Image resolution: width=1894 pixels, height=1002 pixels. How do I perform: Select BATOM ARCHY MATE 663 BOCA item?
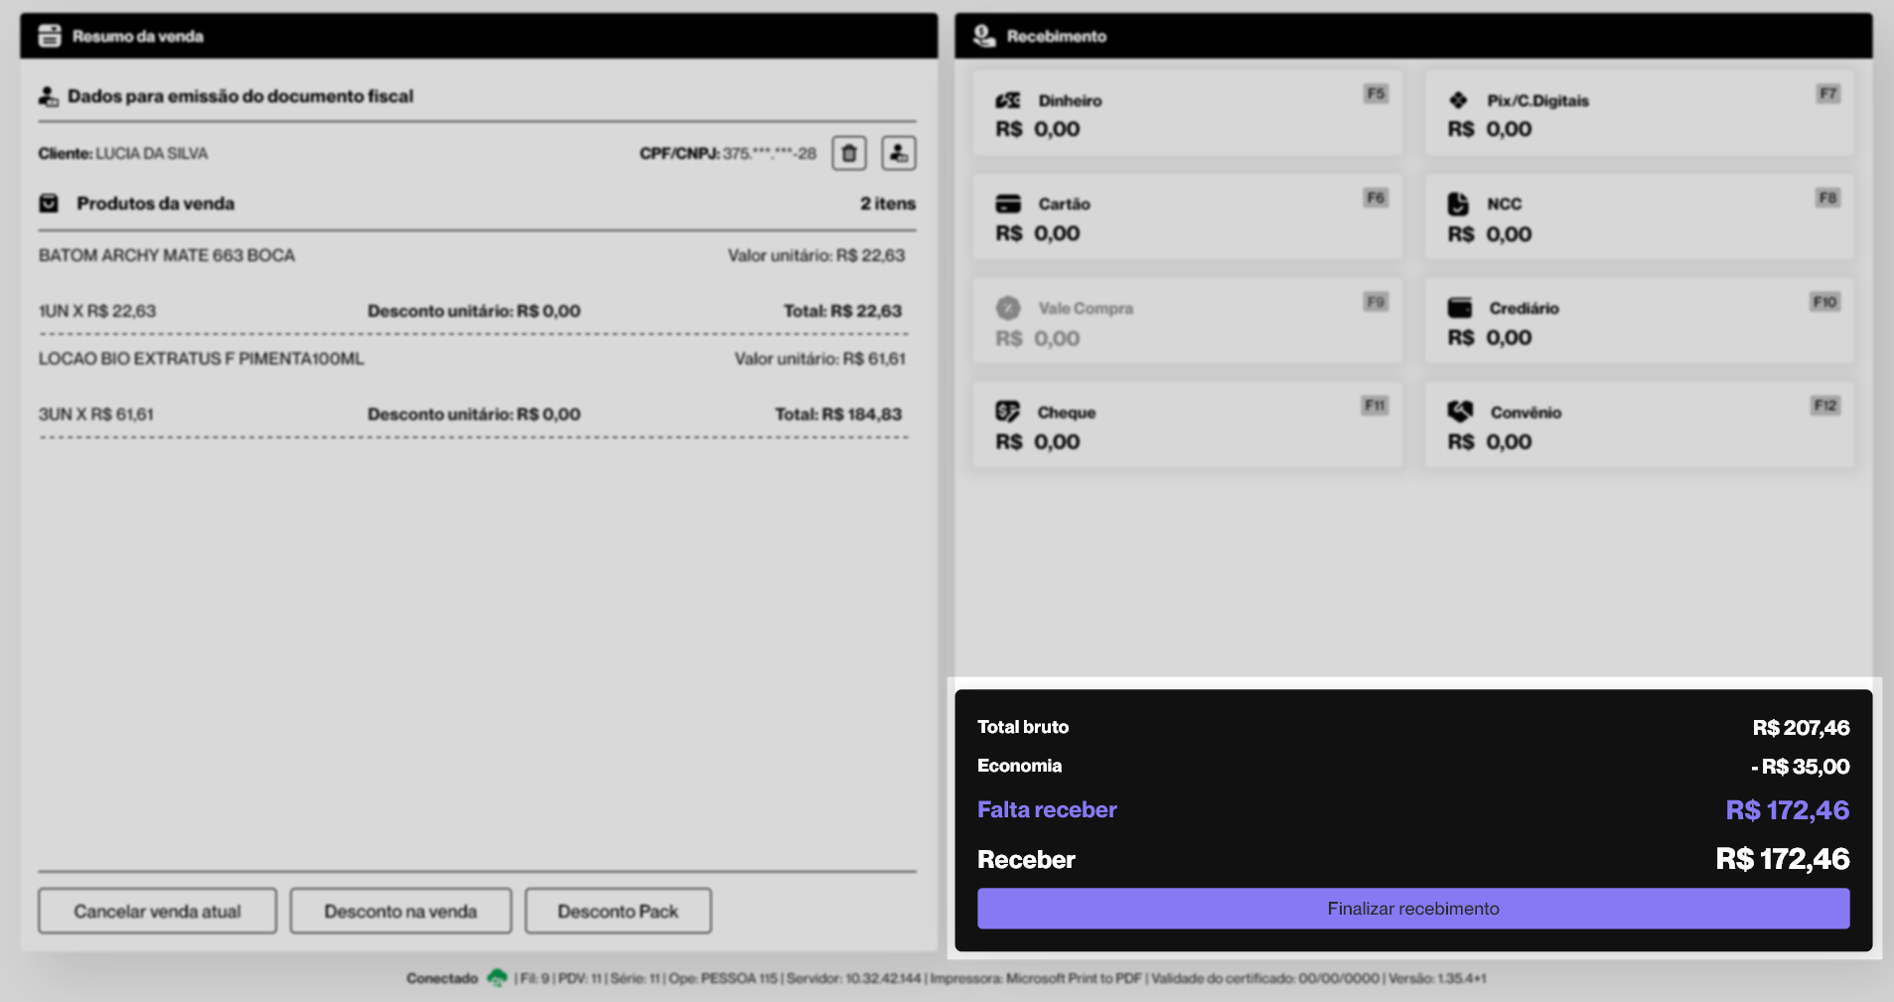tap(167, 255)
